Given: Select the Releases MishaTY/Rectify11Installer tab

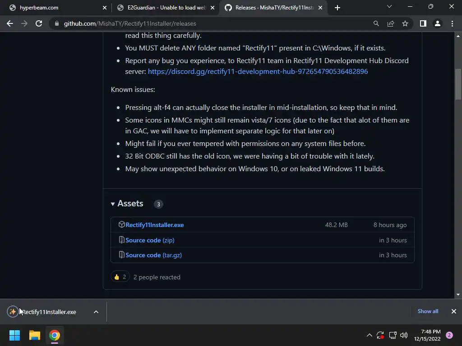Looking at the screenshot, I should 274,8.
